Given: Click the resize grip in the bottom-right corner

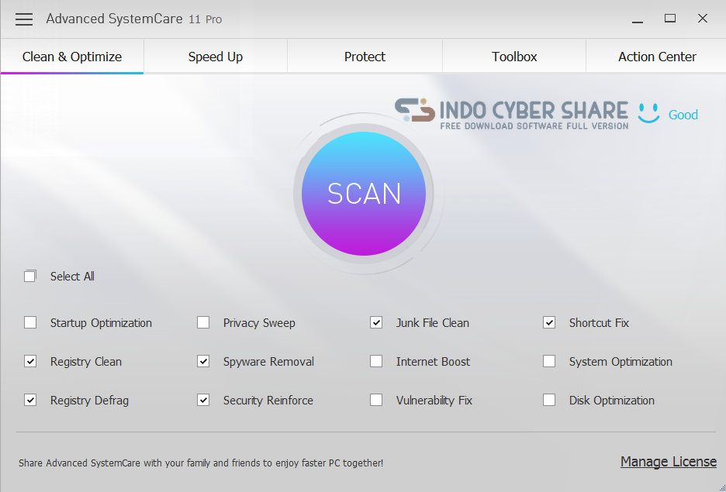Looking at the screenshot, I should [x=720, y=487].
